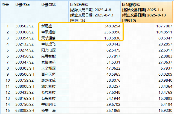The image size is (174, 114).
Task: Select stock code 300308.SZ
Action: click(x=24, y=32)
